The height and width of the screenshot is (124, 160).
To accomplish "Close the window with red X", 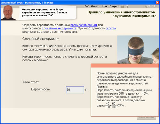I will [x=157, y=3].
